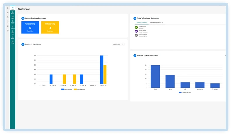Toggle the Onboarding series in the chart legend
The height and width of the screenshot is (134, 231).
tap(66, 89)
